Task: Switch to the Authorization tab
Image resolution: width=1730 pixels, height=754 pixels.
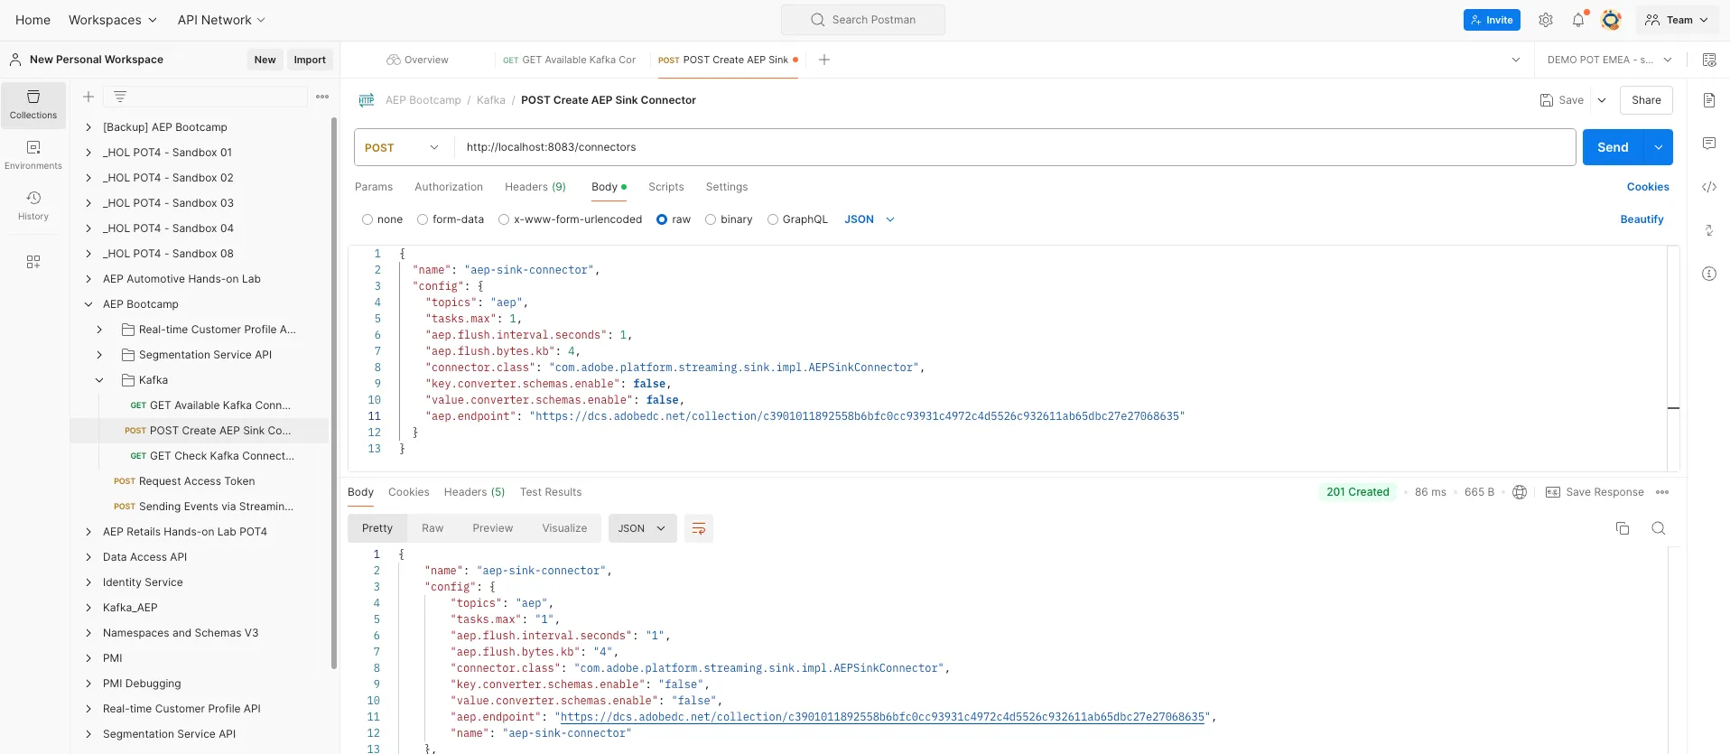Action: [449, 187]
